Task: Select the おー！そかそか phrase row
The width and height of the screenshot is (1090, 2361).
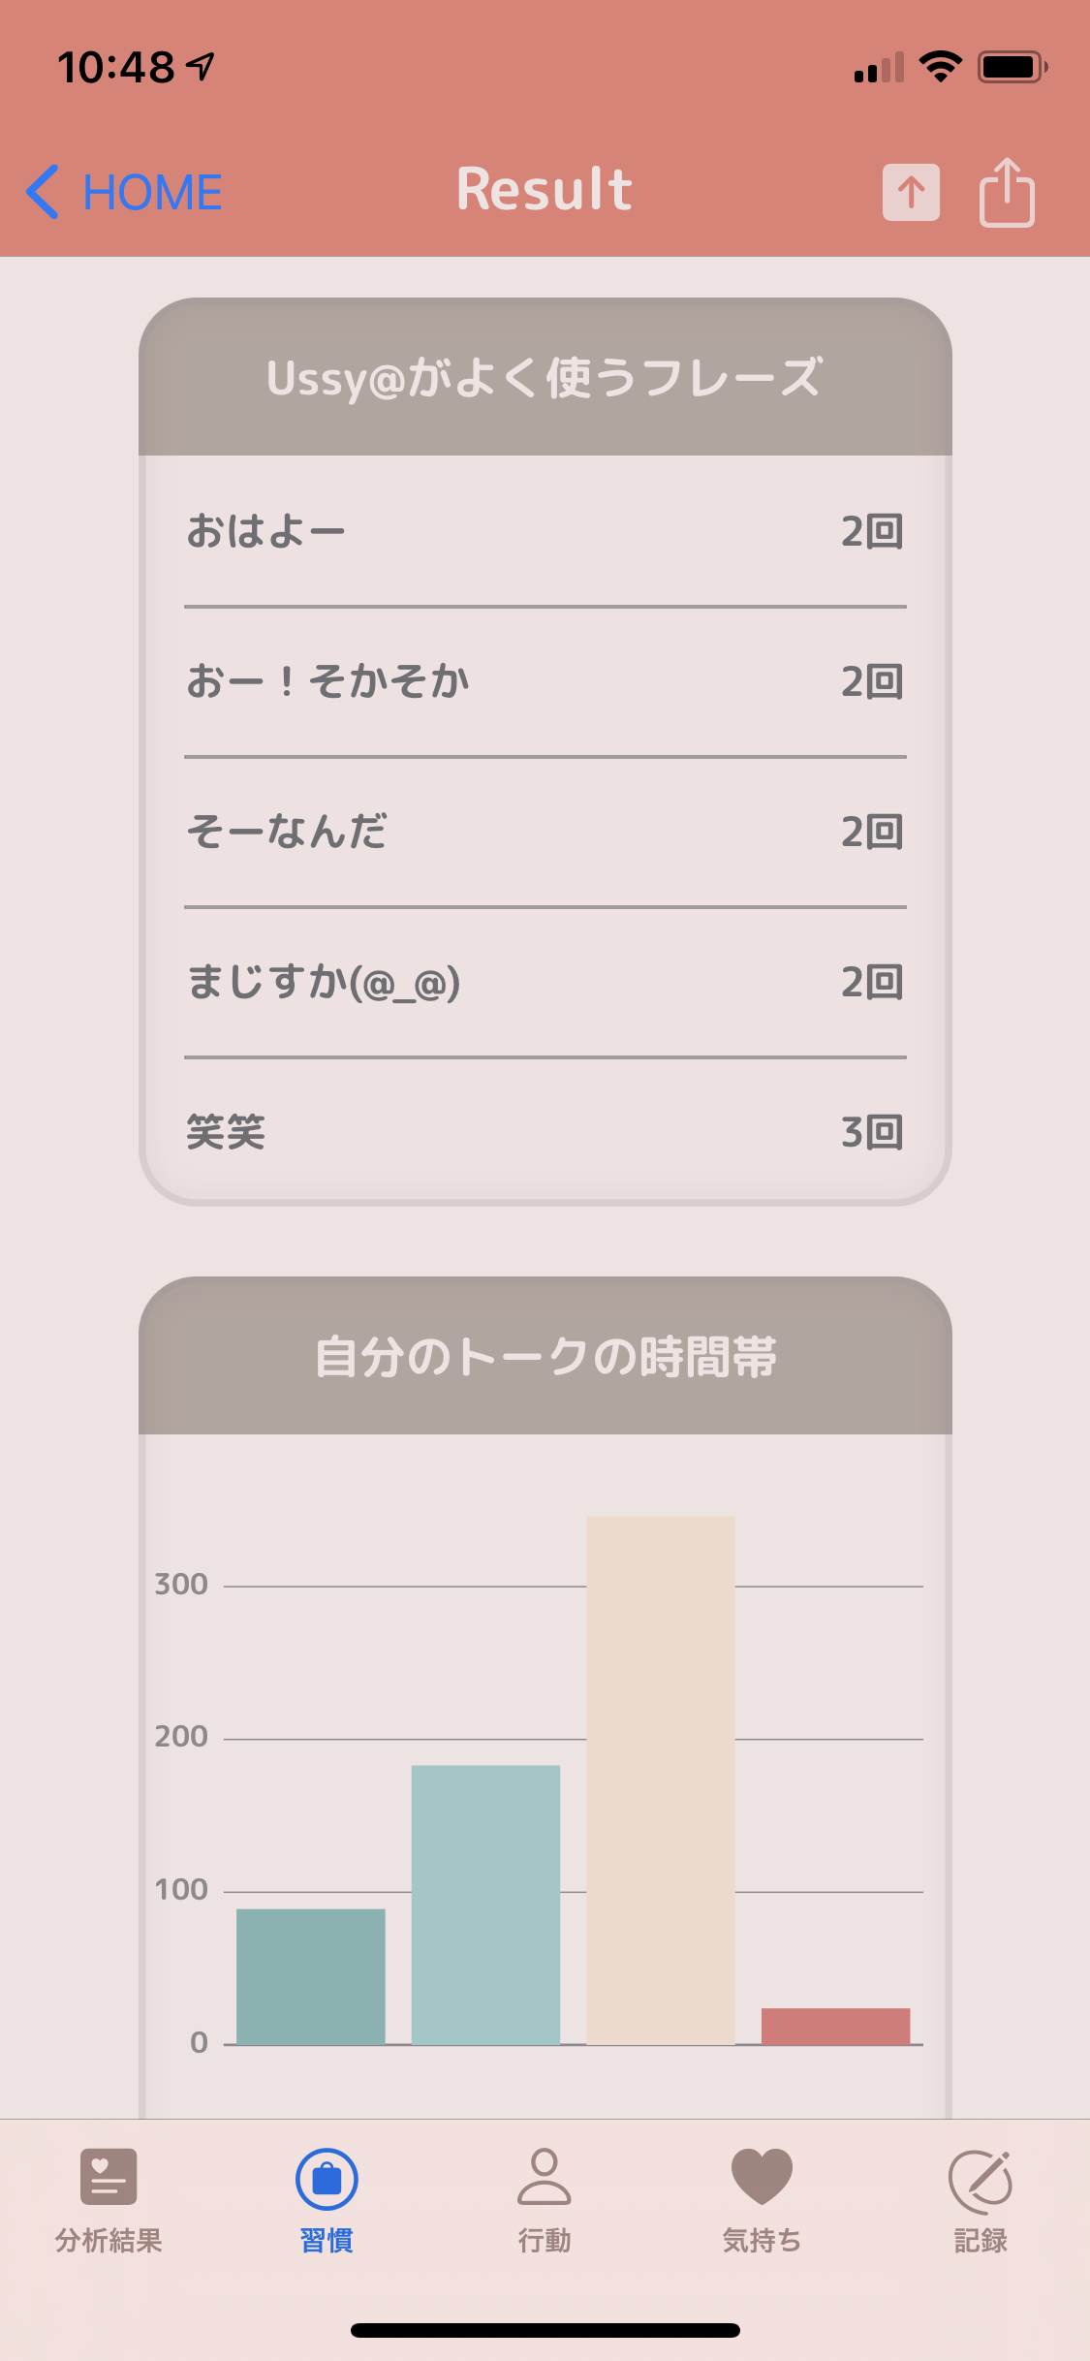Action: coord(545,681)
